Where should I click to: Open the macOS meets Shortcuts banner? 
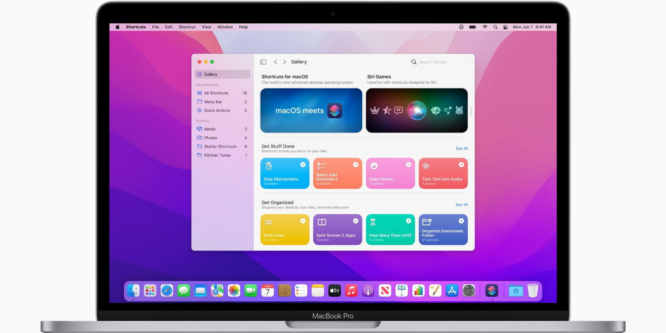pos(311,111)
